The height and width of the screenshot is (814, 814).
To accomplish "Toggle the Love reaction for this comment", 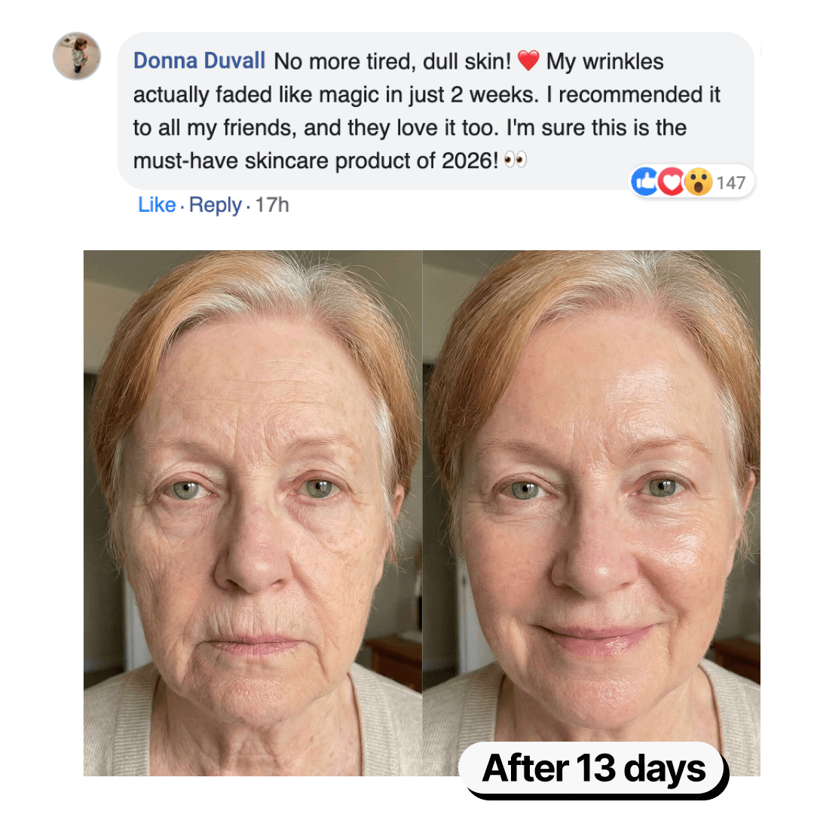I will tap(671, 182).
